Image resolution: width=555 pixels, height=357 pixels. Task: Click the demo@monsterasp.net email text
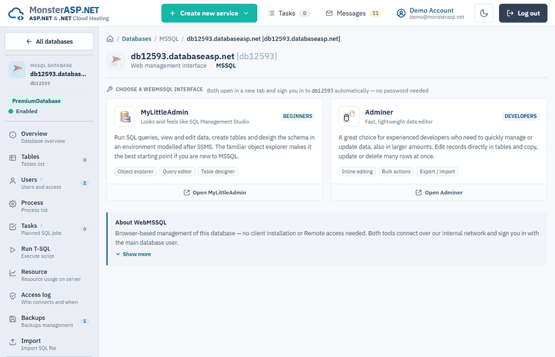point(437,17)
